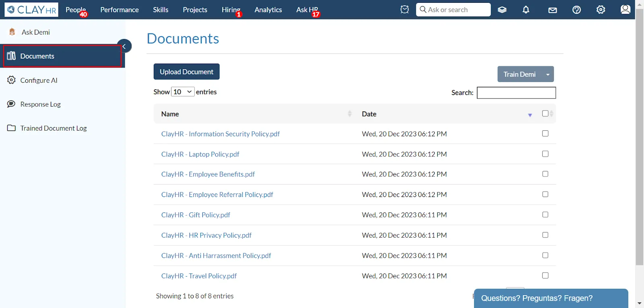Image resolution: width=644 pixels, height=308 pixels.
Task: Click the Name column header
Action: point(170,114)
